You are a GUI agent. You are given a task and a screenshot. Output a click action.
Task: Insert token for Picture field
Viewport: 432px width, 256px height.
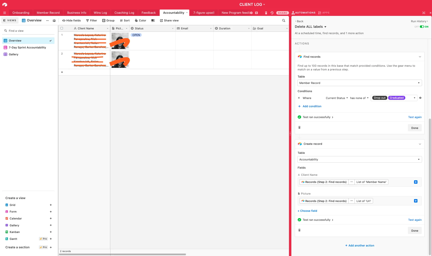click(x=416, y=201)
